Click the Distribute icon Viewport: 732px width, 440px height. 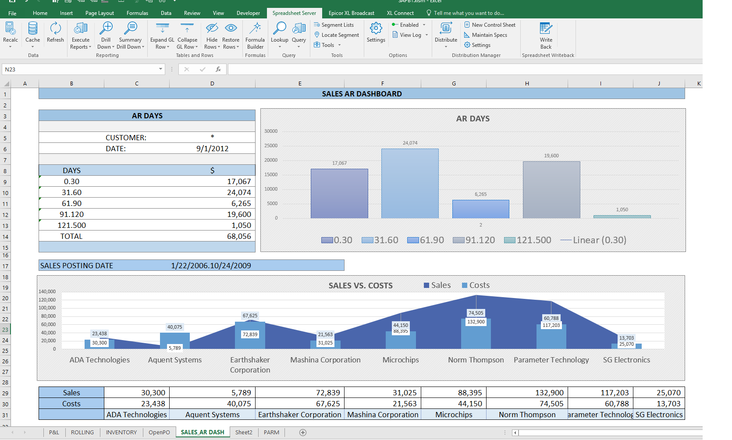[446, 28]
